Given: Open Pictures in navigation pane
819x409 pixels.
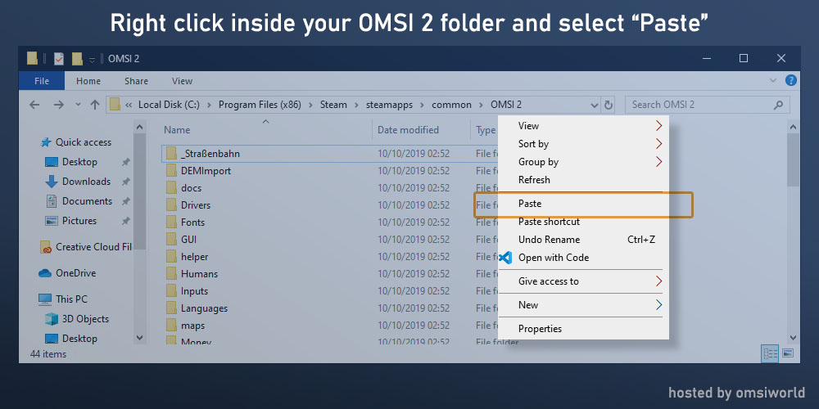Looking at the screenshot, I should pos(79,221).
